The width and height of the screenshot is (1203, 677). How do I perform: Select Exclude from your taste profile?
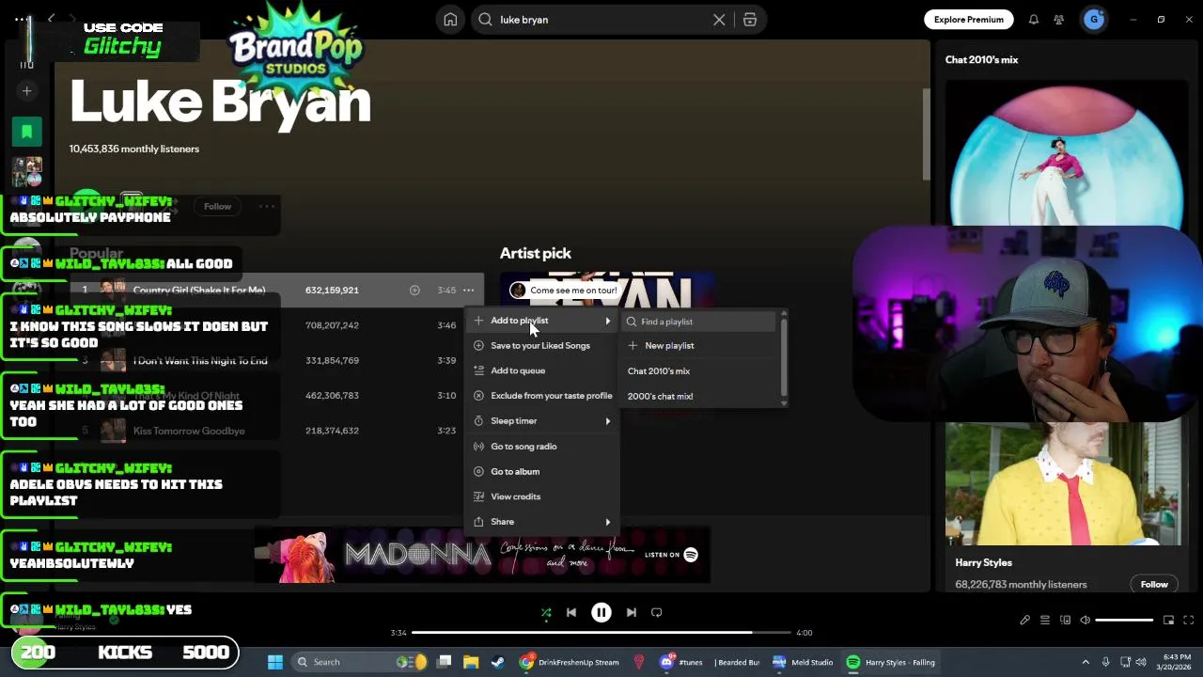pos(542,396)
